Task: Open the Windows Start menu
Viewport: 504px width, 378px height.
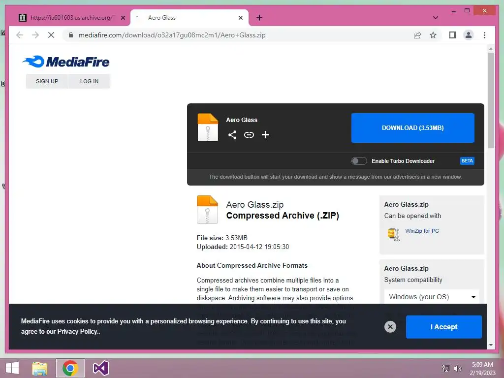Action: click(x=12, y=368)
